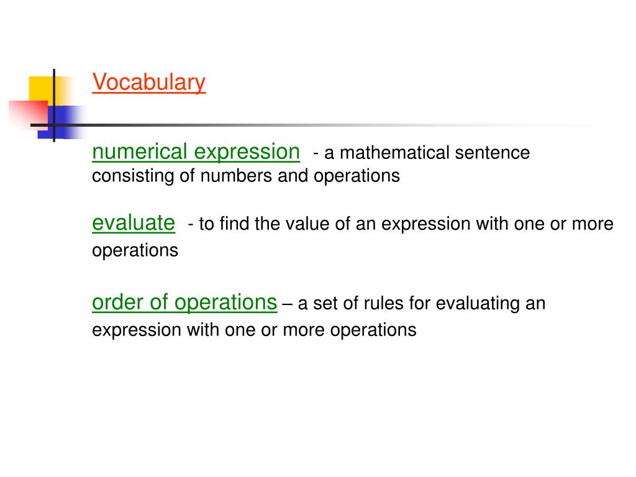The height and width of the screenshot is (477, 636).
Task: Open the "order of operations" term
Action: point(184,302)
